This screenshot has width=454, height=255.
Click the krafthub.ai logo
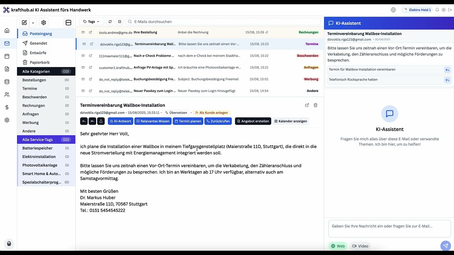(x=6, y=10)
